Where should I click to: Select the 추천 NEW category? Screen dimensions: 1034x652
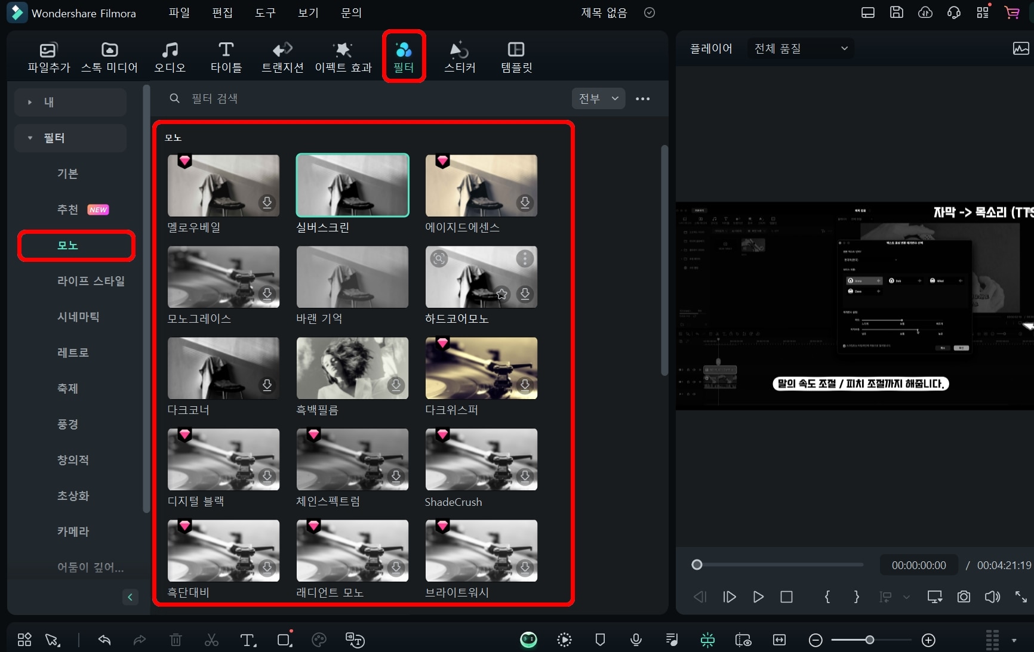pos(83,209)
